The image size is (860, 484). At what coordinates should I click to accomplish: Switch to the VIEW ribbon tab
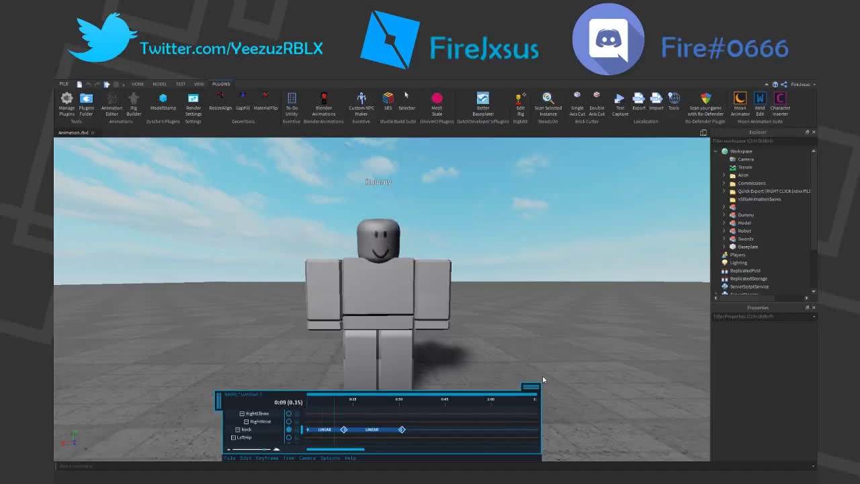(199, 84)
